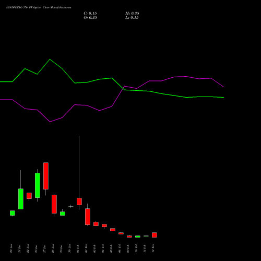This screenshot has height=261, width=261.
Task: Click the red candle for 22 Jan
Action: 29,196
